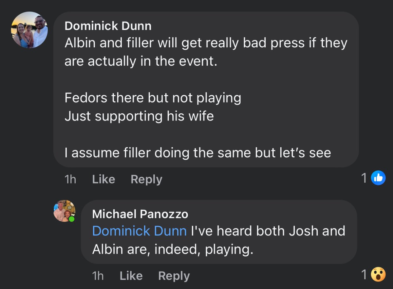The height and width of the screenshot is (289, 393).
Task: View reaction count beside the wow emoji
Action: pyautogui.click(x=364, y=275)
